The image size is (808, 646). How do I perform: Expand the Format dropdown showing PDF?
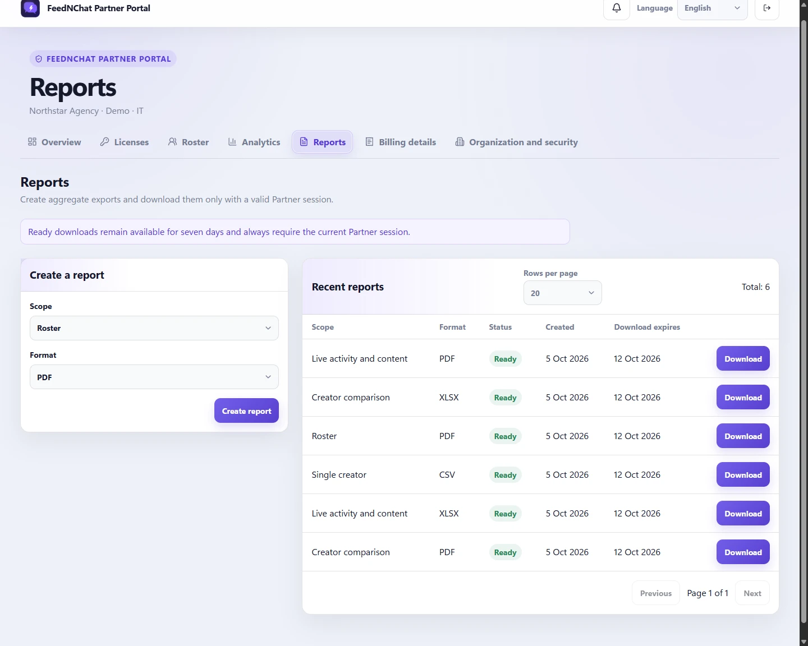tap(154, 377)
